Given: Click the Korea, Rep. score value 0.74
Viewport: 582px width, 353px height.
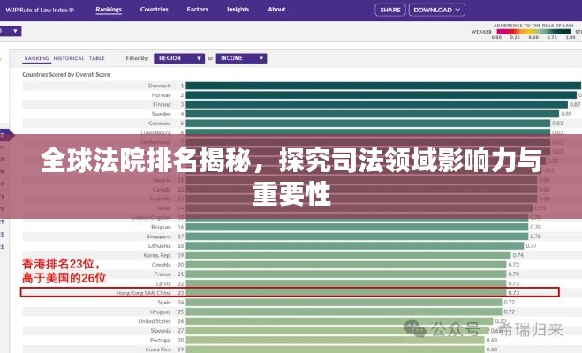Looking at the screenshot, I should tap(518, 255).
